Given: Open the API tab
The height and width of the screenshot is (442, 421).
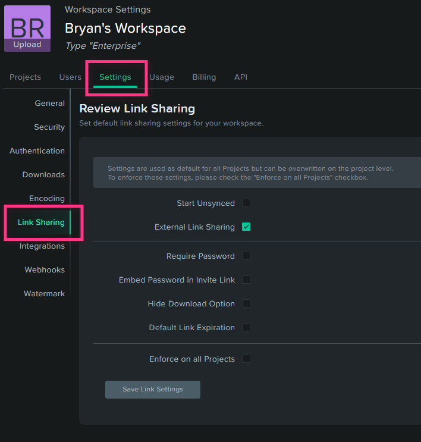Looking at the screenshot, I should tap(241, 77).
